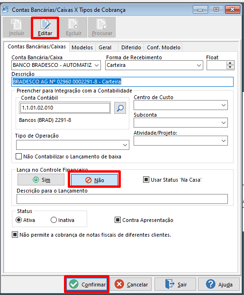Toggle Não permite a cobrança de notas fiscais checkbox
The width and height of the screenshot is (244, 295).
point(15,235)
